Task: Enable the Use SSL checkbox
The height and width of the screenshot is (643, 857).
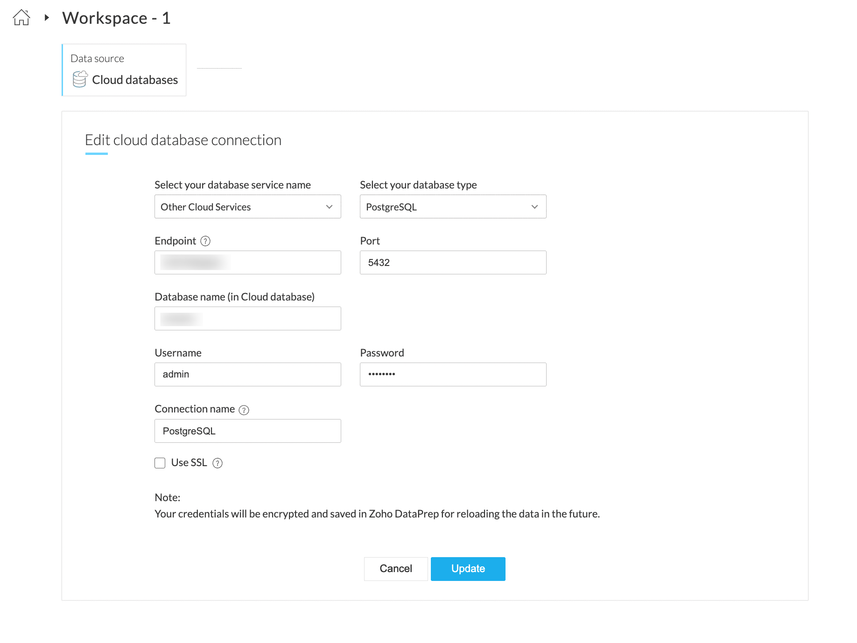Action: pyautogui.click(x=160, y=463)
